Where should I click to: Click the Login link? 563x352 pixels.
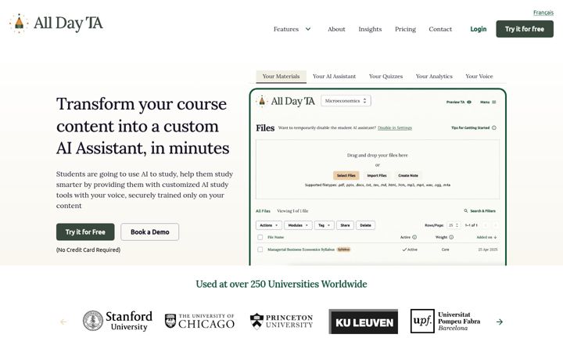pyautogui.click(x=479, y=29)
